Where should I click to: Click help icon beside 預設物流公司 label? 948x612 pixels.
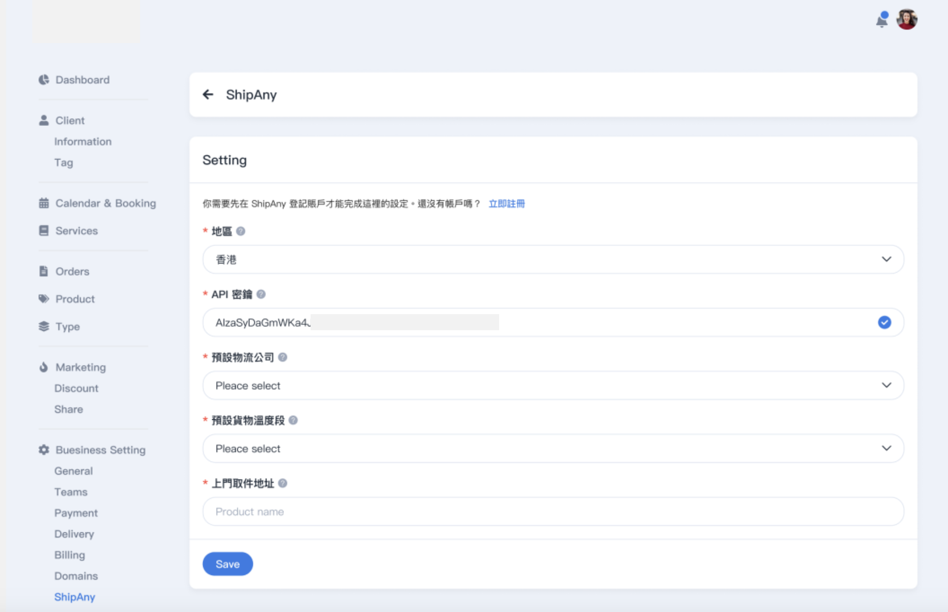point(282,357)
